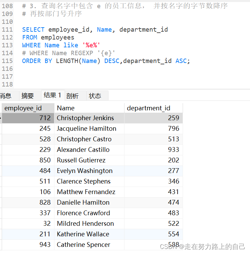Click employee_id cell 511
Viewport: 250px width, 253px height.
[28, 181]
